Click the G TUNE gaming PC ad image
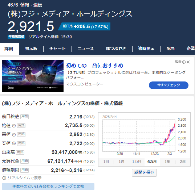Viewport: 195px width, 193px height. 33,76
